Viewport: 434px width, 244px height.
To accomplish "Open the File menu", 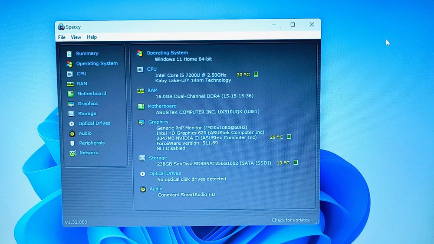I will pyautogui.click(x=62, y=37).
